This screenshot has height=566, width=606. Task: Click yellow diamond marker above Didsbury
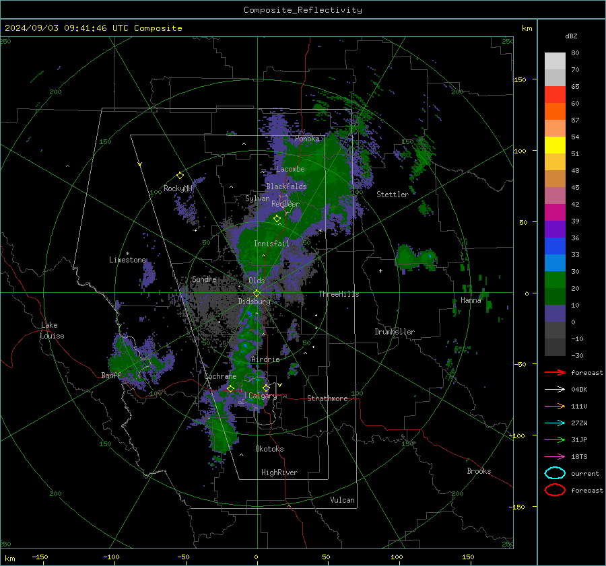point(257,293)
